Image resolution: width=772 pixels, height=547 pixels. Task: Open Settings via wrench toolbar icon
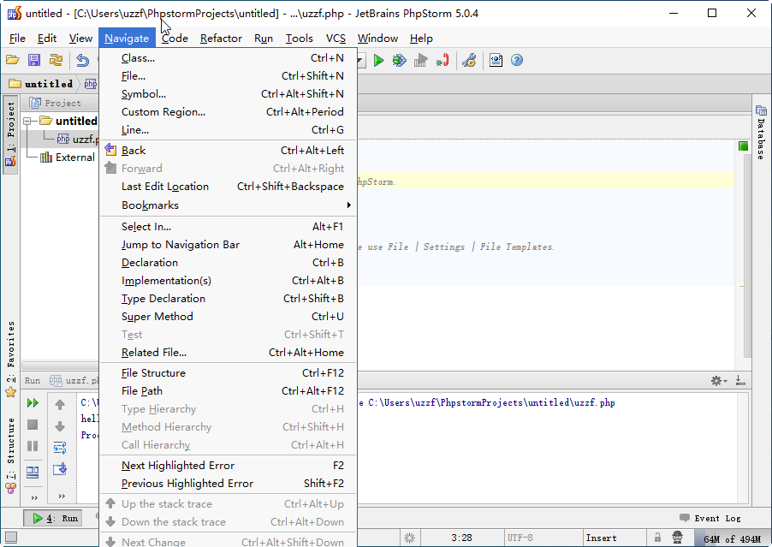point(469,60)
